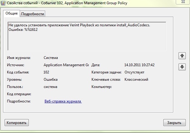Select the error code %%1612 text
Viewport: 190px width, 133px height.
click(x=31, y=30)
